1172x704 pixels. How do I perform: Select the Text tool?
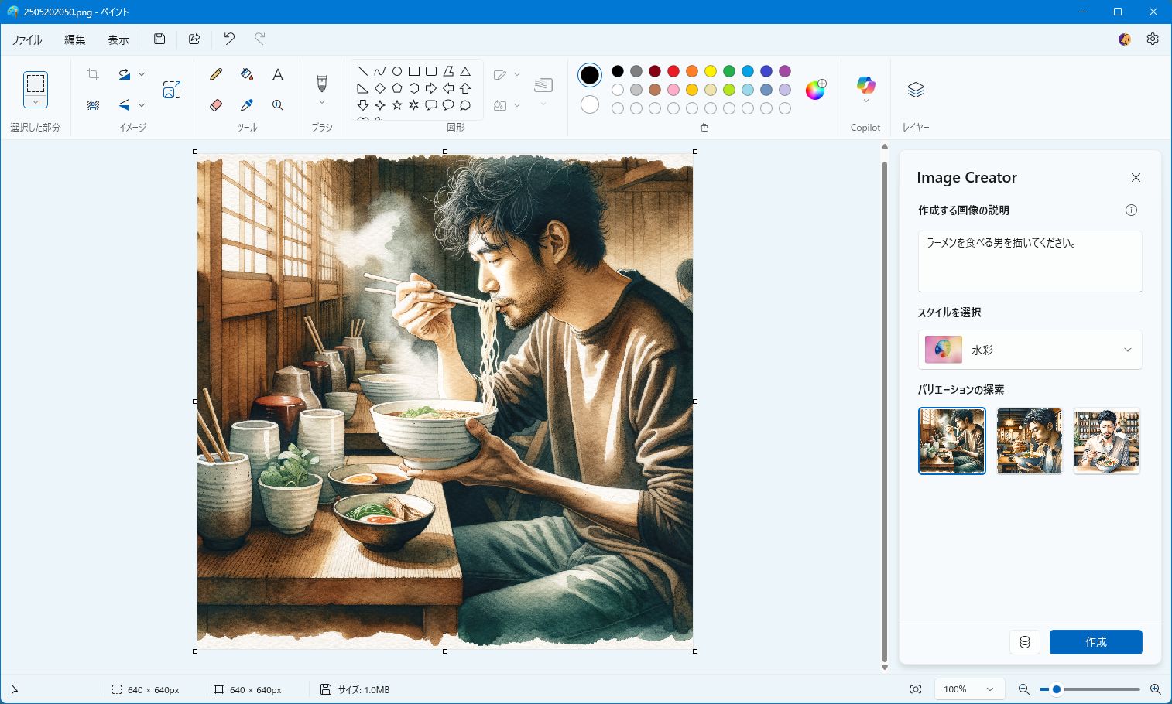point(278,75)
